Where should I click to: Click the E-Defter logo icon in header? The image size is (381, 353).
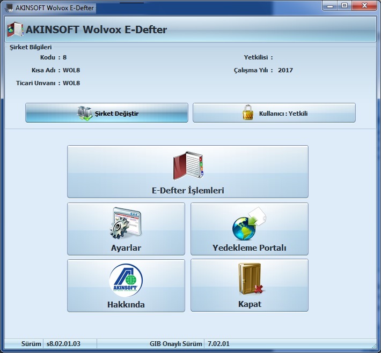click(15, 29)
